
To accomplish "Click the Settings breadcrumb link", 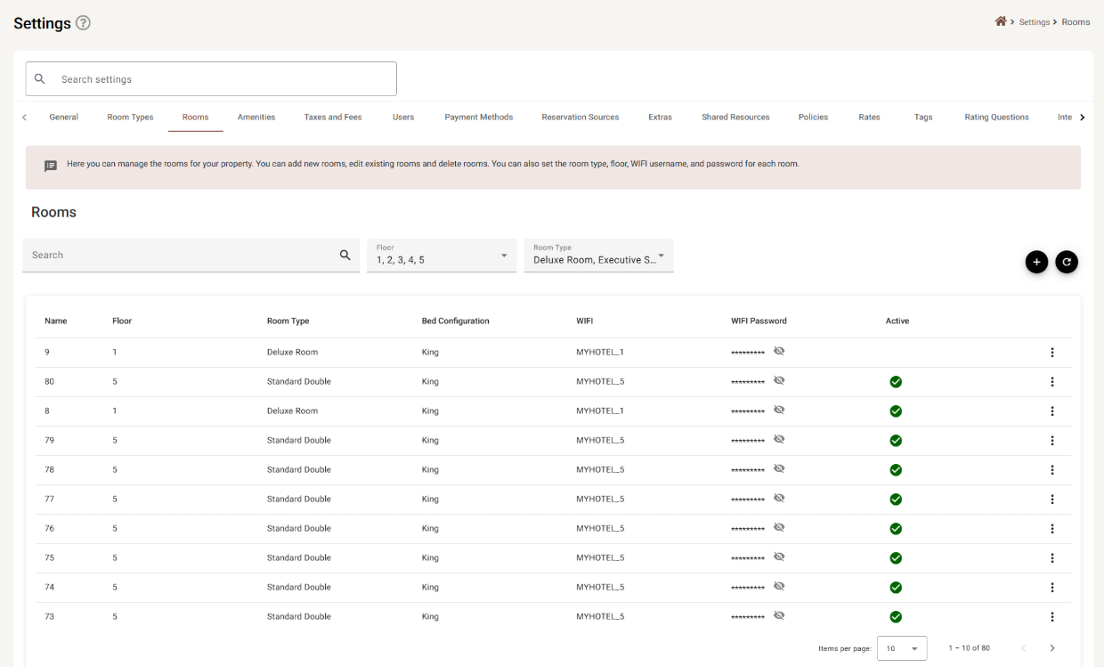I will [x=1035, y=22].
